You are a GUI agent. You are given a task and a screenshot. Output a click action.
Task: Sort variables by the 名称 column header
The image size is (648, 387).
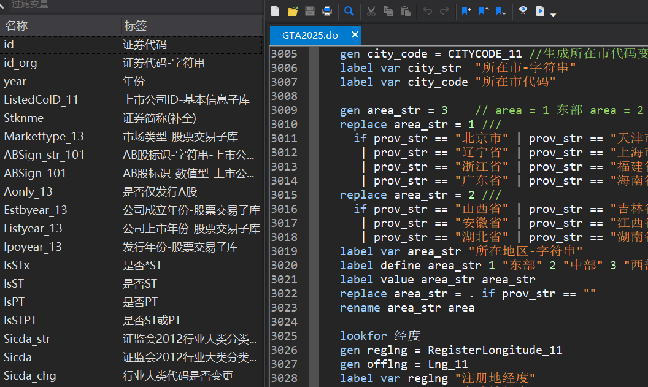61,26
